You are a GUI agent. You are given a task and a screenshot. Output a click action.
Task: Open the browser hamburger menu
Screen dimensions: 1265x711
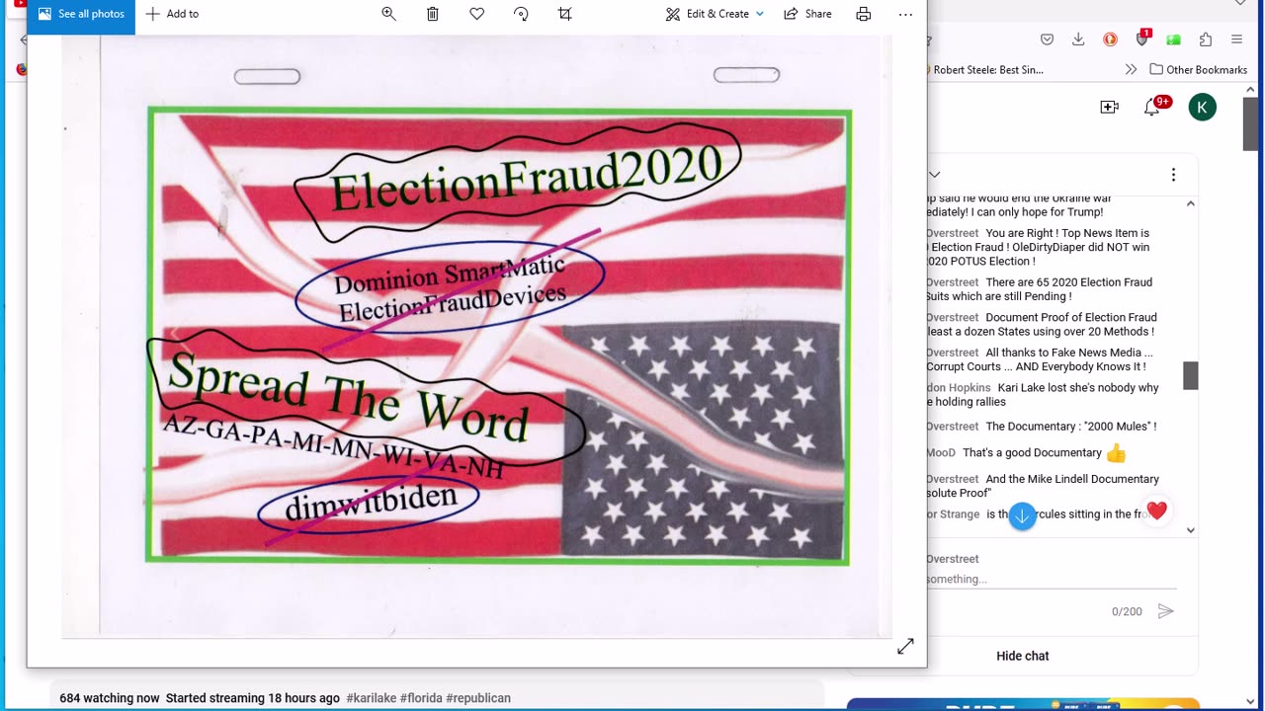pyautogui.click(x=1237, y=39)
